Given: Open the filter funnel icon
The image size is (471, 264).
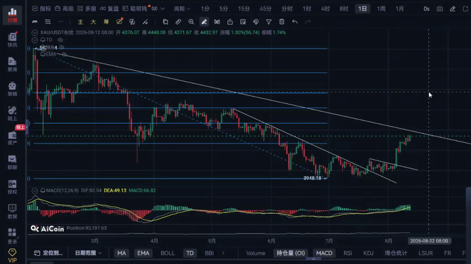Looking at the screenshot, I should click(x=269, y=22).
